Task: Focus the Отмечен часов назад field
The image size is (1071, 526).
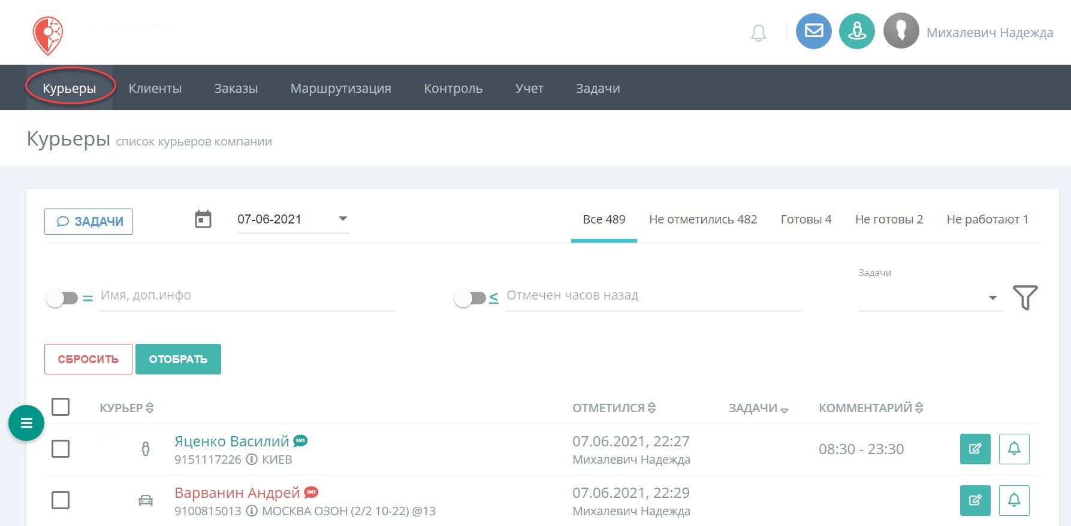Action: click(x=653, y=296)
